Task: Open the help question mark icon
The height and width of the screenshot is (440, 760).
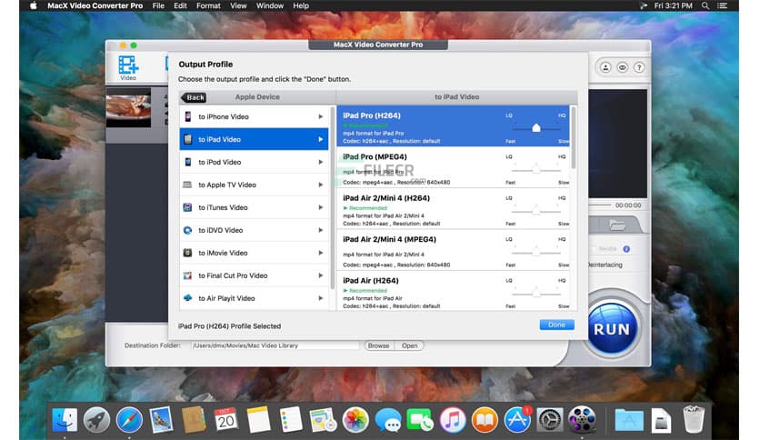Action: (x=639, y=67)
